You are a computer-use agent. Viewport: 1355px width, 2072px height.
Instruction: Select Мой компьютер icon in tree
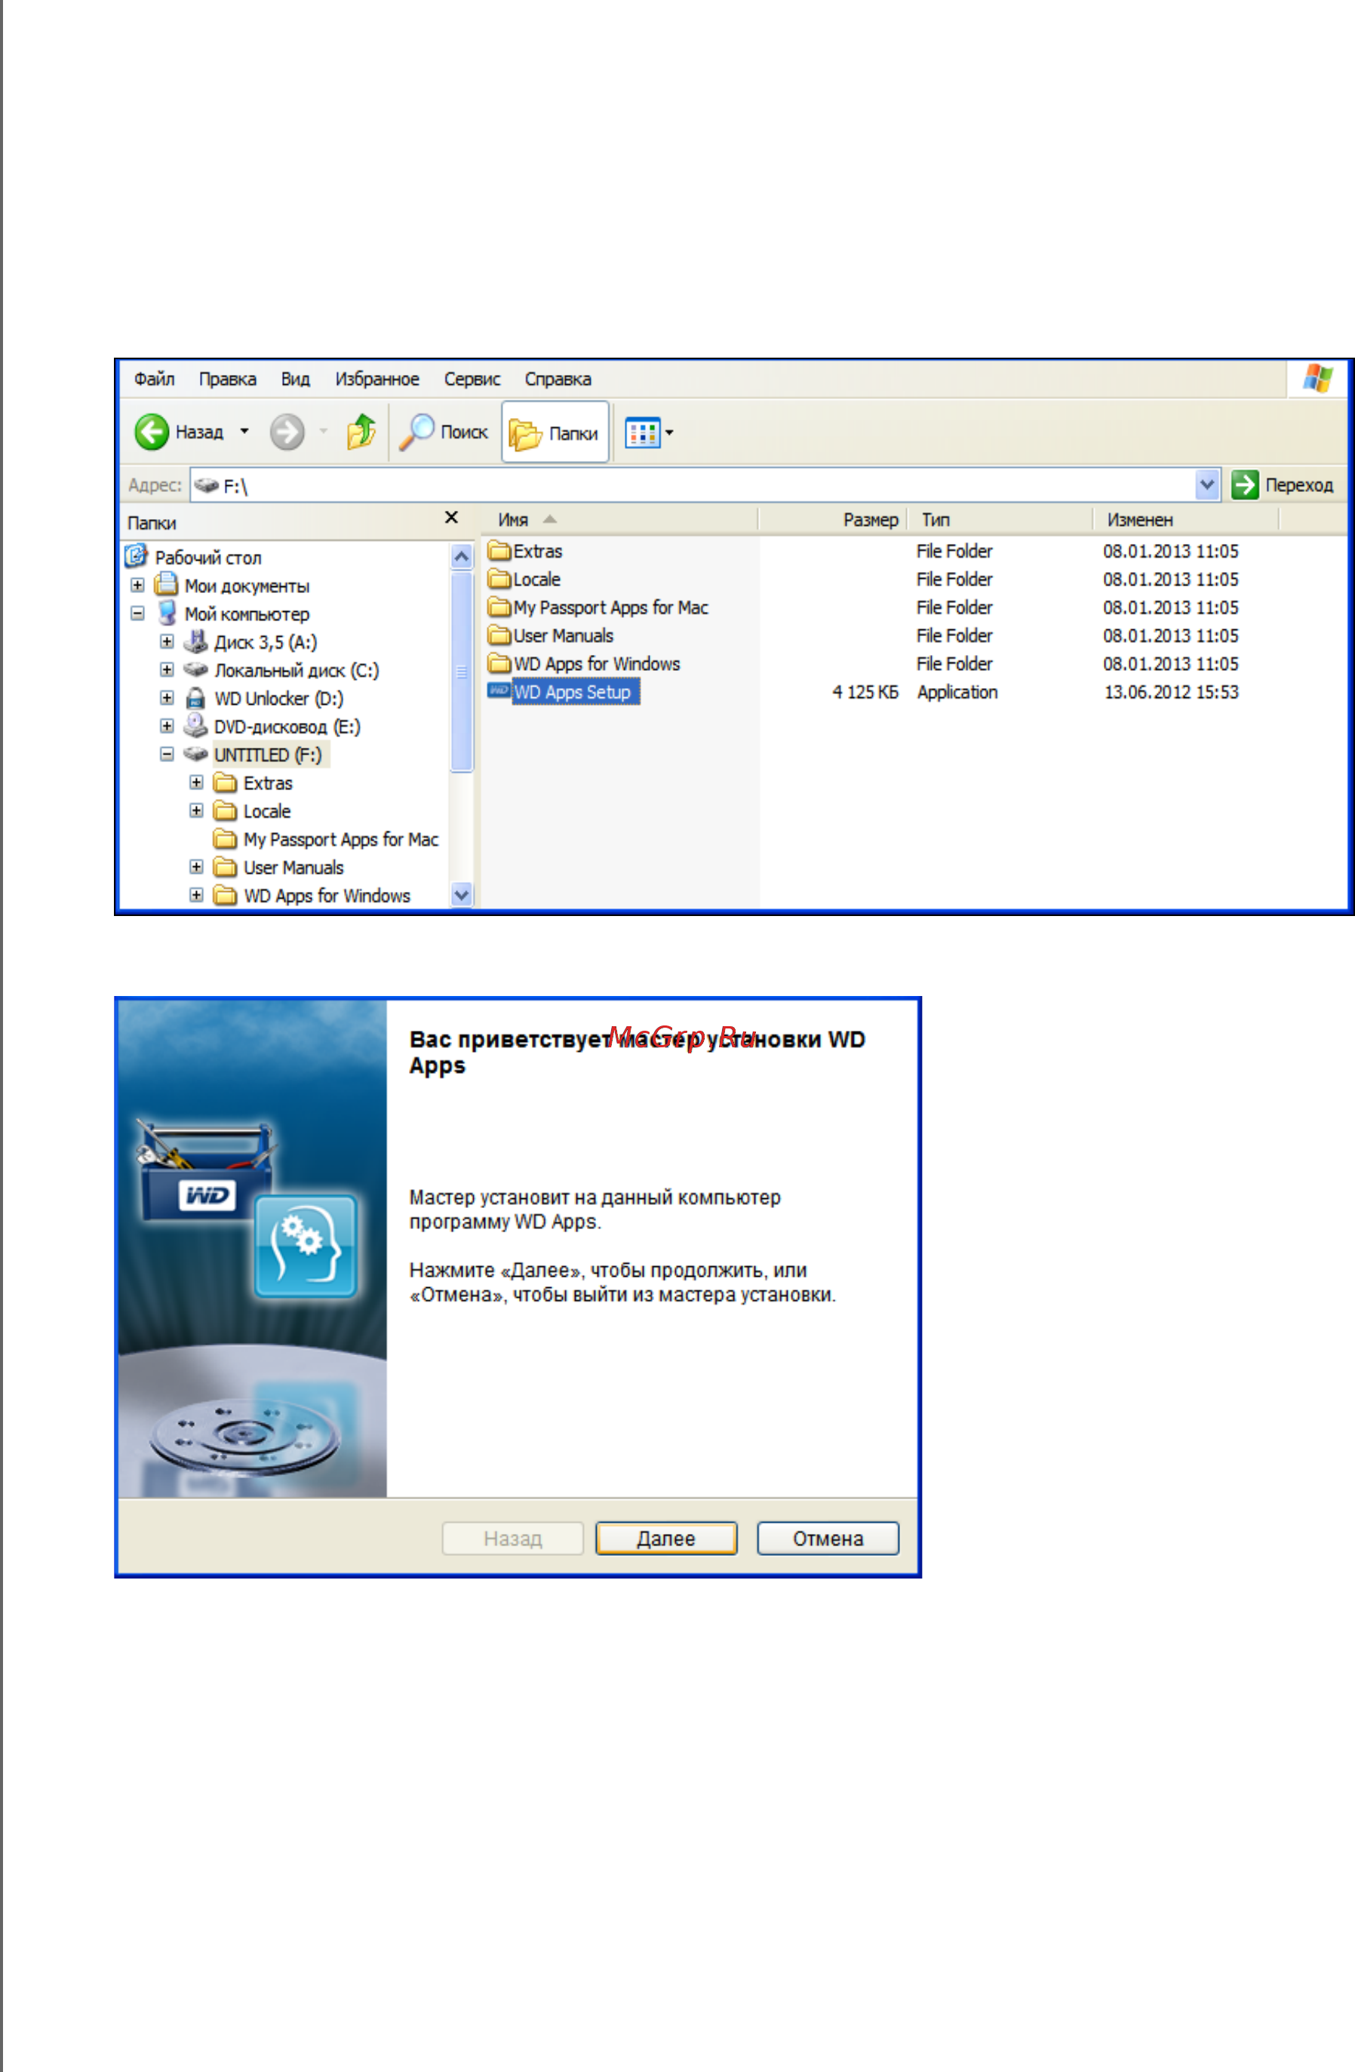pos(167,613)
